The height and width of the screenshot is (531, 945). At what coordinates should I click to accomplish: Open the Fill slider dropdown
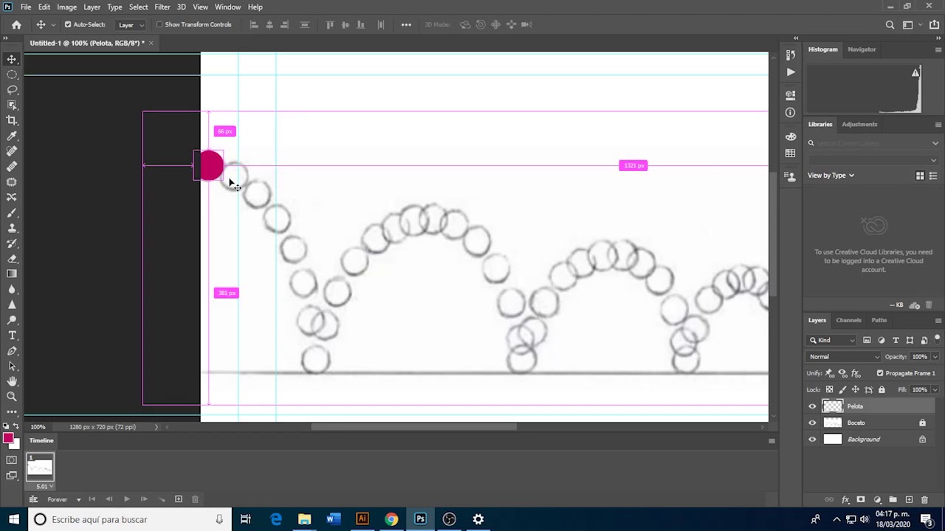point(935,389)
